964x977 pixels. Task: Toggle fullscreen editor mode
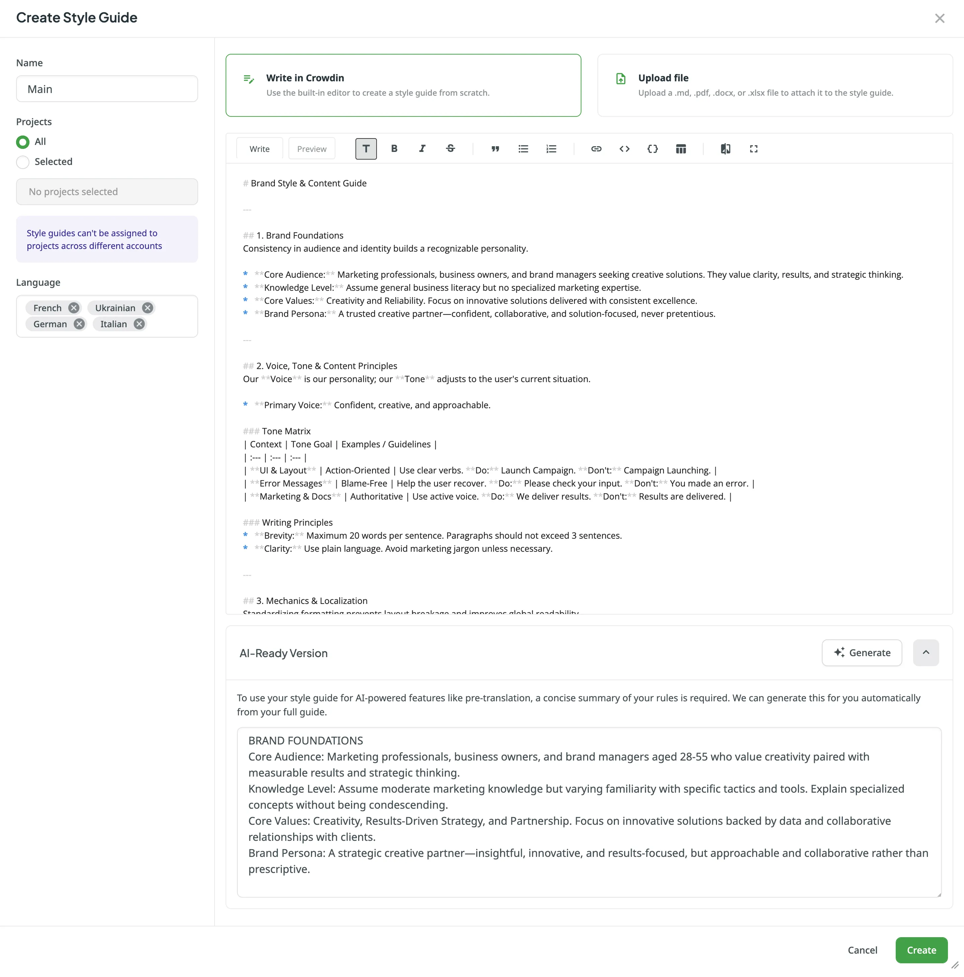(753, 148)
